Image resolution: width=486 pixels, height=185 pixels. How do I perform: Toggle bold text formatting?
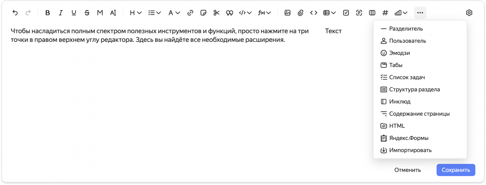coord(48,13)
